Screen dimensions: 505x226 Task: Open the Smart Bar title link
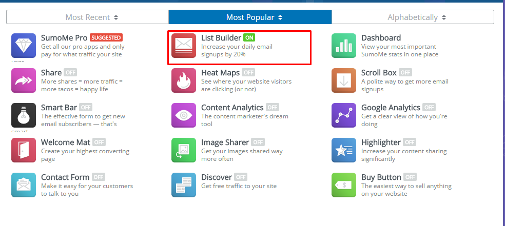[x=59, y=107]
